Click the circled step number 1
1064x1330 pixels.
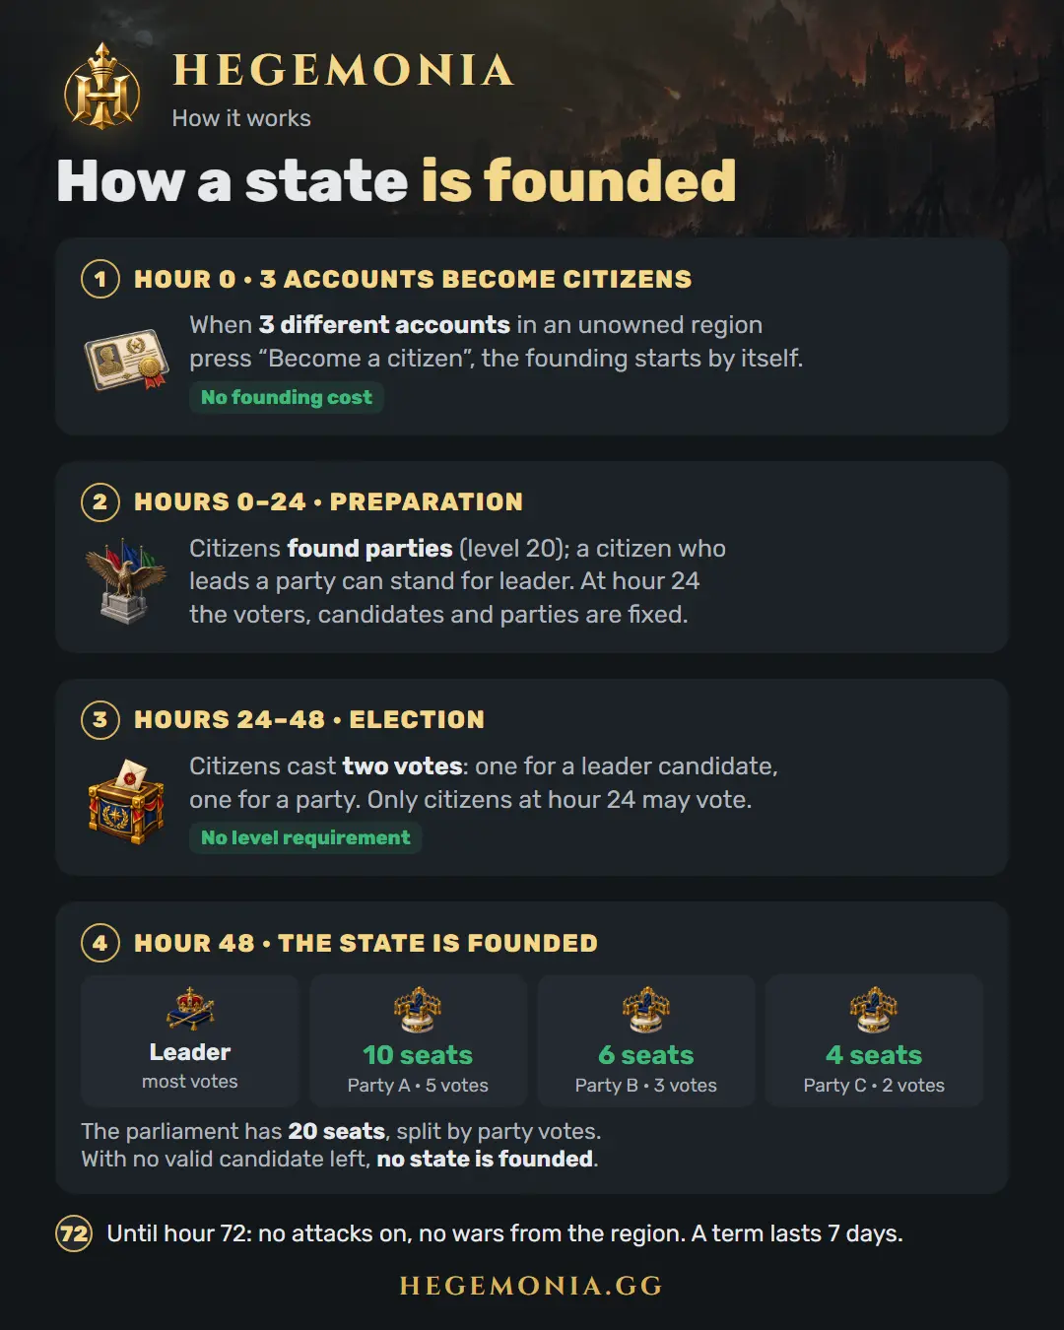(100, 279)
